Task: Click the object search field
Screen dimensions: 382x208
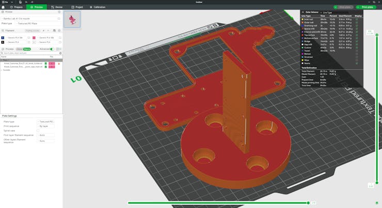Action: pyautogui.click(x=30, y=53)
